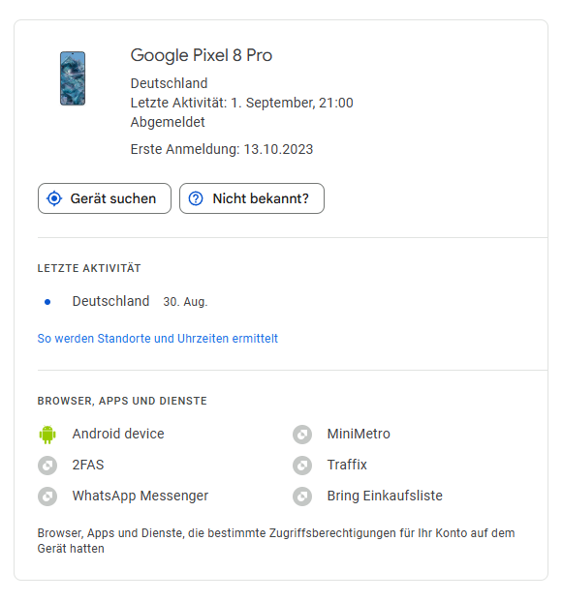Click the Gerät suchen button

pos(105,198)
